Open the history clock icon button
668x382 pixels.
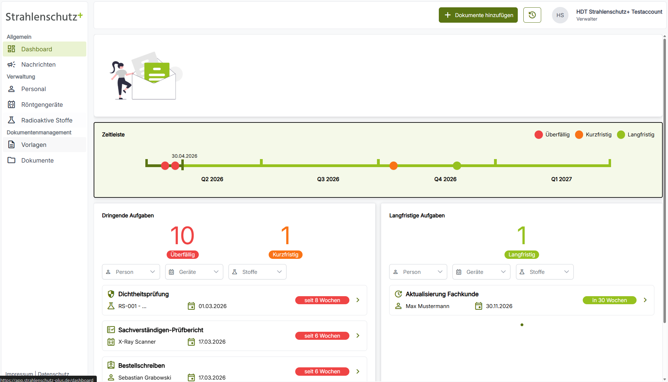tap(532, 15)
